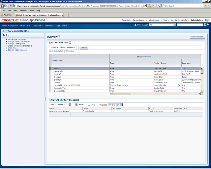Open Manage Territory Proposals task link
The width and height of the screenshot is (211, 169).
point(19,42)
